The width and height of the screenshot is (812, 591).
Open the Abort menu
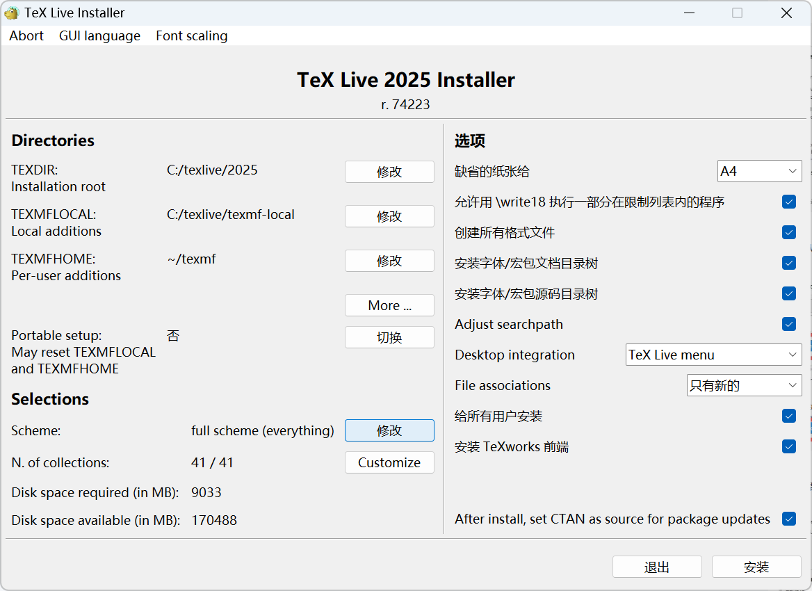[26, 35]
